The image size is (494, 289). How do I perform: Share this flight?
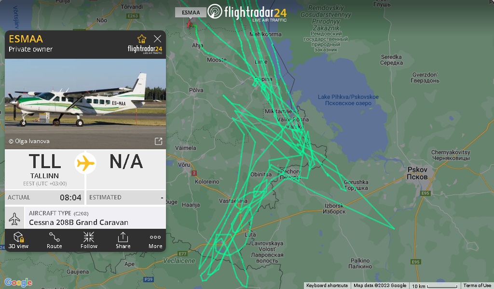(x=123, y=240)
